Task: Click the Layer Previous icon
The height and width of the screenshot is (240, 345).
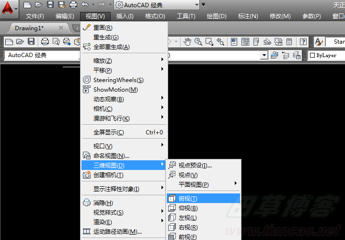Action: tap(286, 55)
